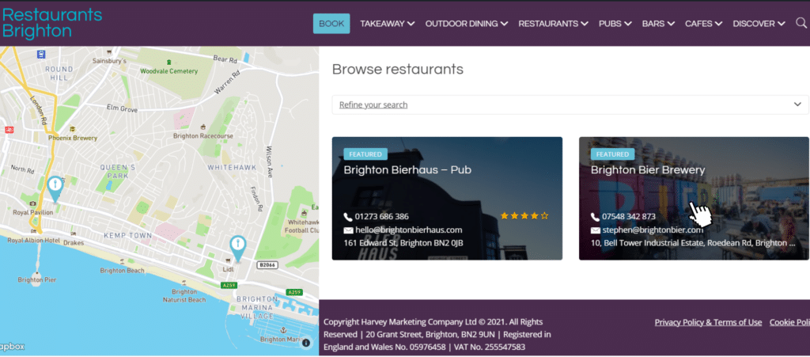Click the Browse restaurants heading
Viewport: 810px width, 357px height.
[x=398, y=69]
